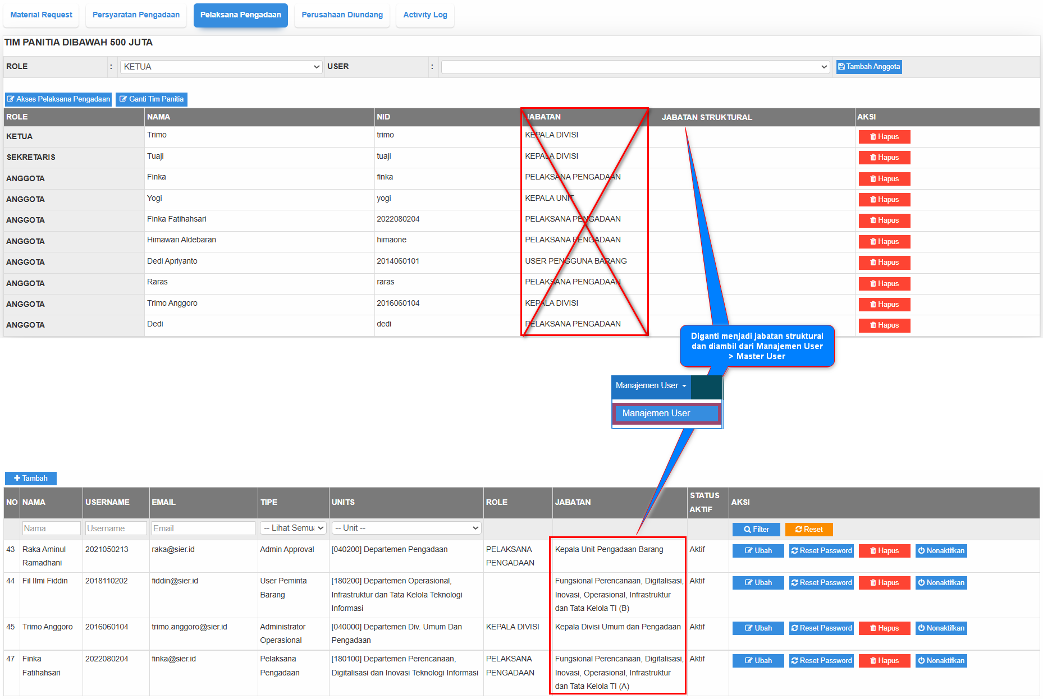The width and height of the screenshot is (1043, 699).
Task: View the Activity Log tab
Action: click(425, 15)
